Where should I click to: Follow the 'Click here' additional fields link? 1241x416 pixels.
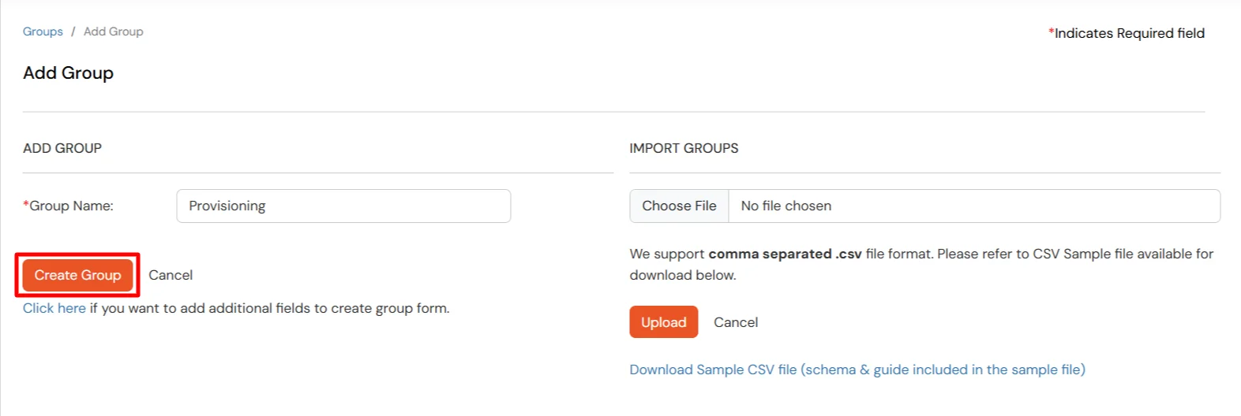pos(54,308)
